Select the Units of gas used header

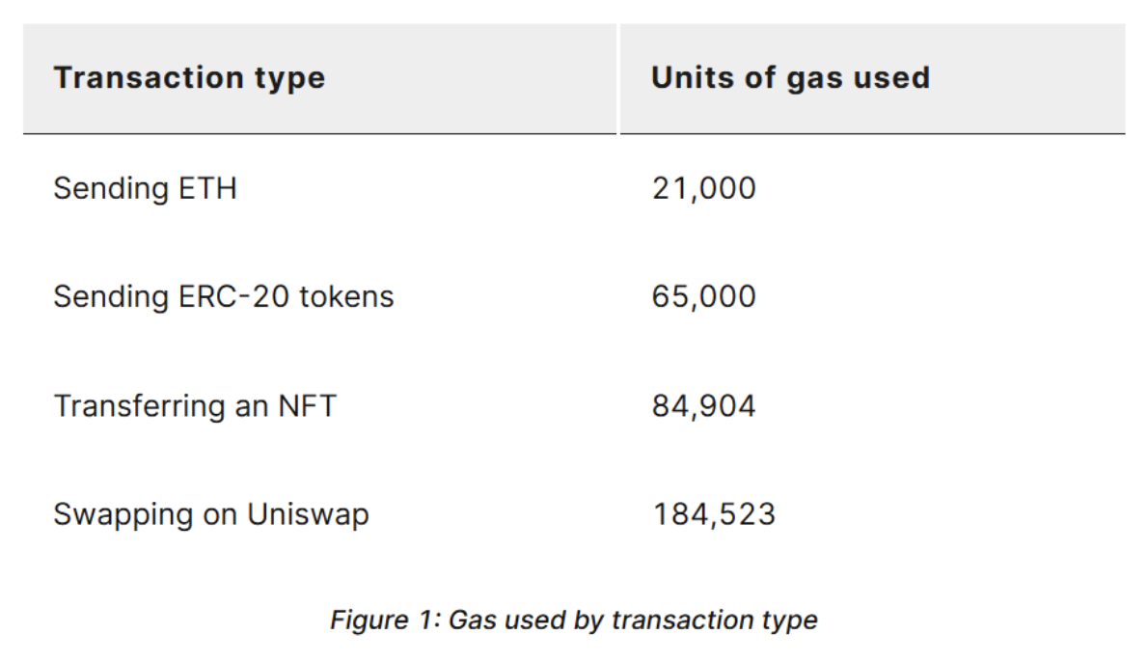pyautogui.click(x=791, y=77)
